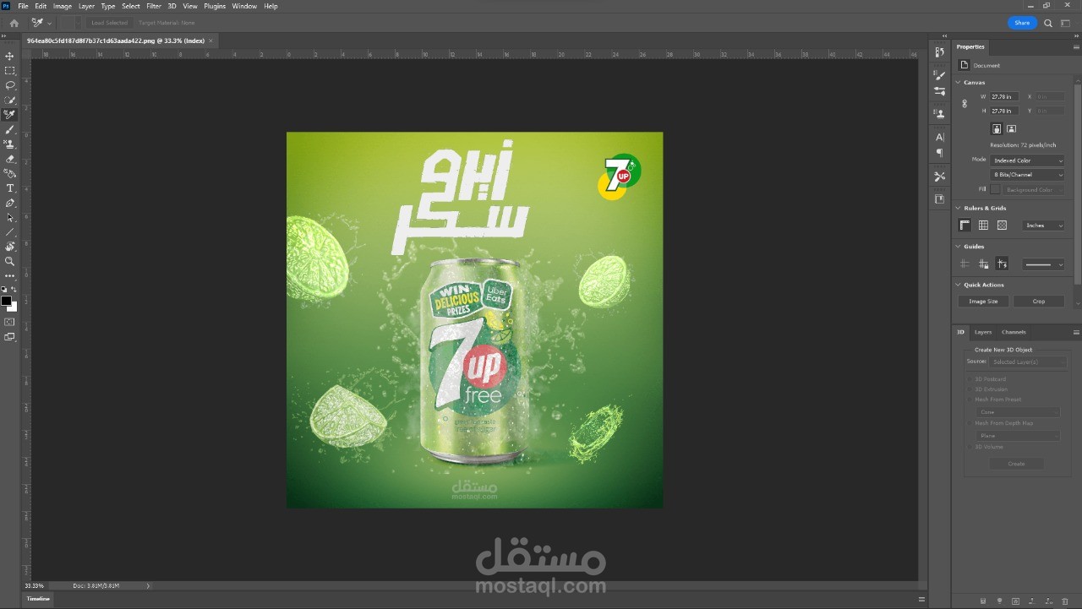Select the Hand tool
Viewport: 1082px width, 609px height.
10,247
